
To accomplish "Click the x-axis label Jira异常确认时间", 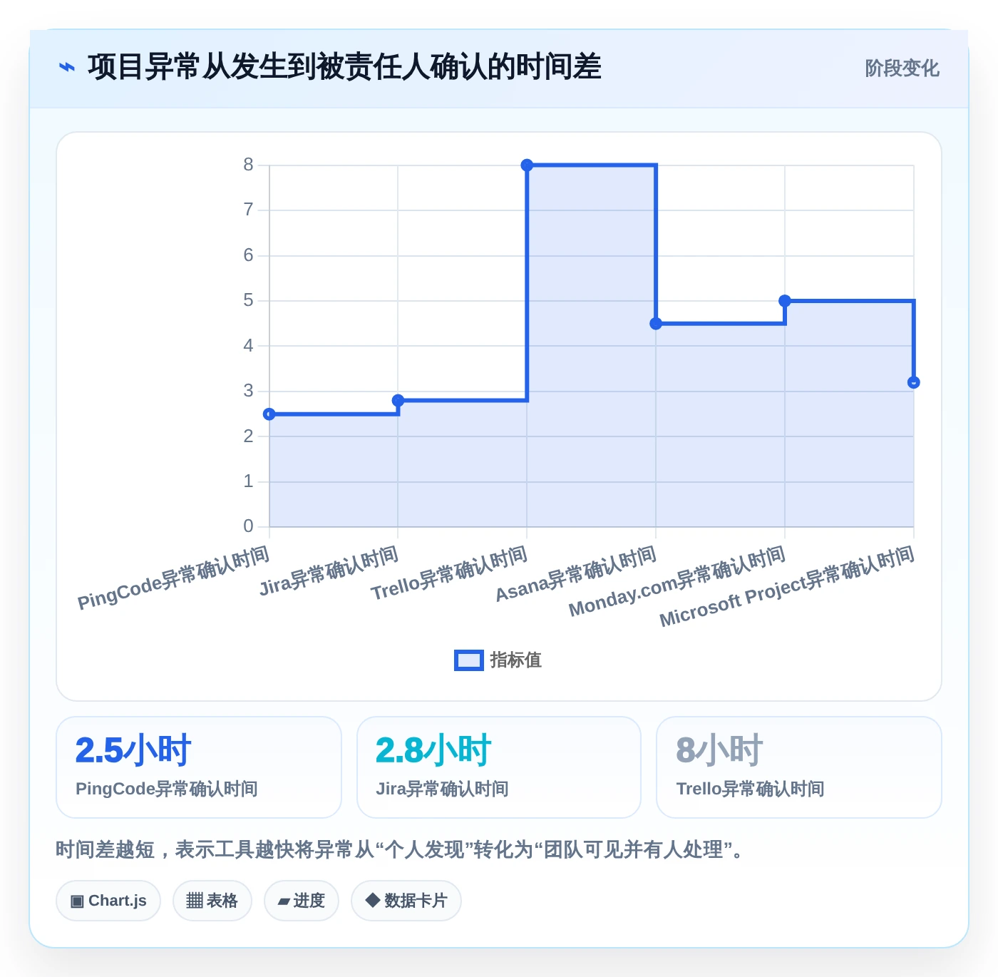I will coord(329,571).
